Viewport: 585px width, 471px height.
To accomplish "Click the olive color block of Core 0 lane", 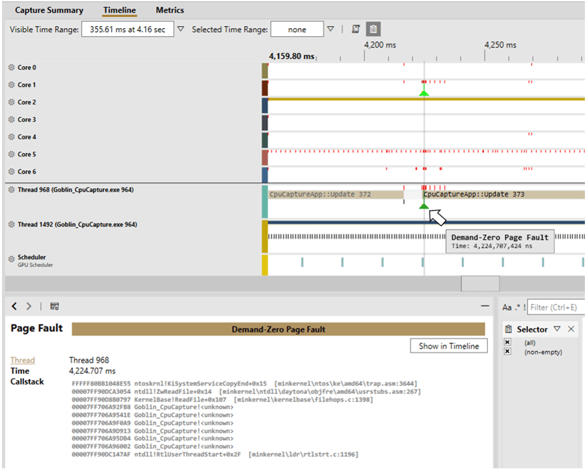I will (265, 71).
